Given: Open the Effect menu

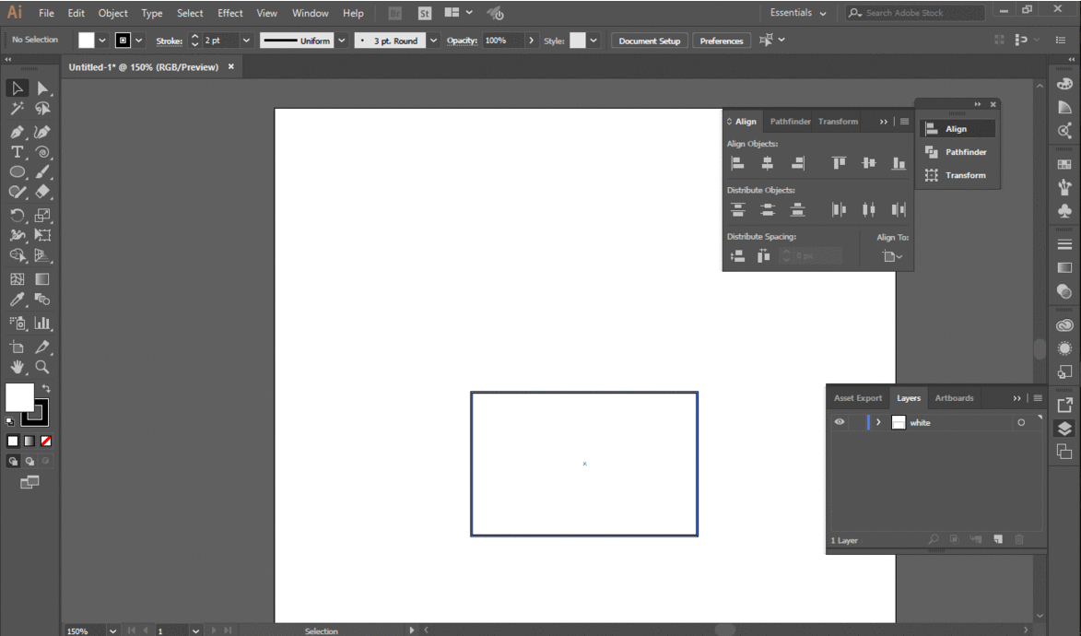Looking at the screenshot, I should 230,13.
